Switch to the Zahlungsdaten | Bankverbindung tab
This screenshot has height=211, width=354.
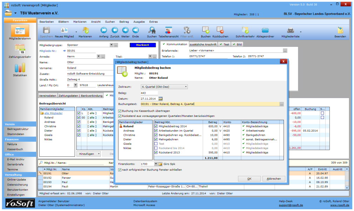81,96
